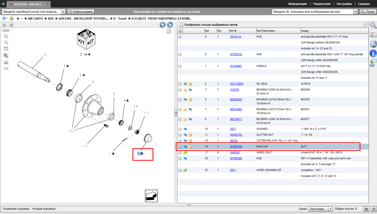Clear the selected callouts icon
Viewport: 377px width, 214px height.
(6, 55)
